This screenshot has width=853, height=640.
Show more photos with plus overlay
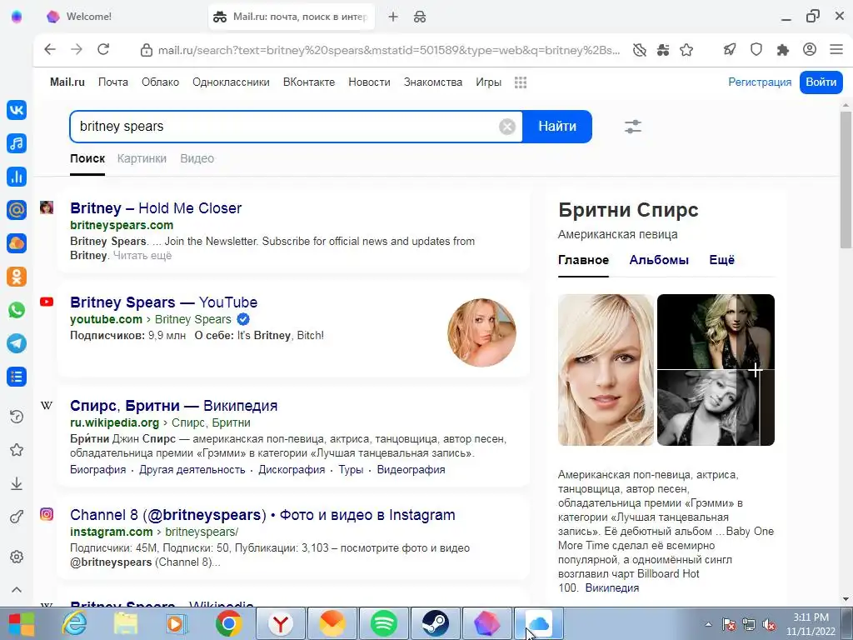(755, 370)
